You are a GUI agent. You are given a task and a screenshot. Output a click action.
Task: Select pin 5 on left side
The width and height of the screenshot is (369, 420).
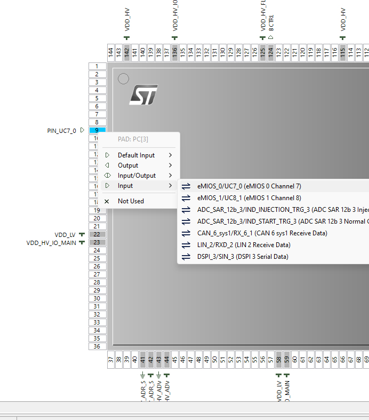pos(98,98)
